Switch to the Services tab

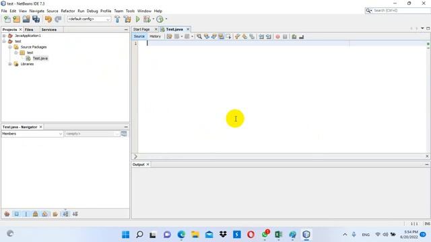pyautogui.click(x=49, y=30)
